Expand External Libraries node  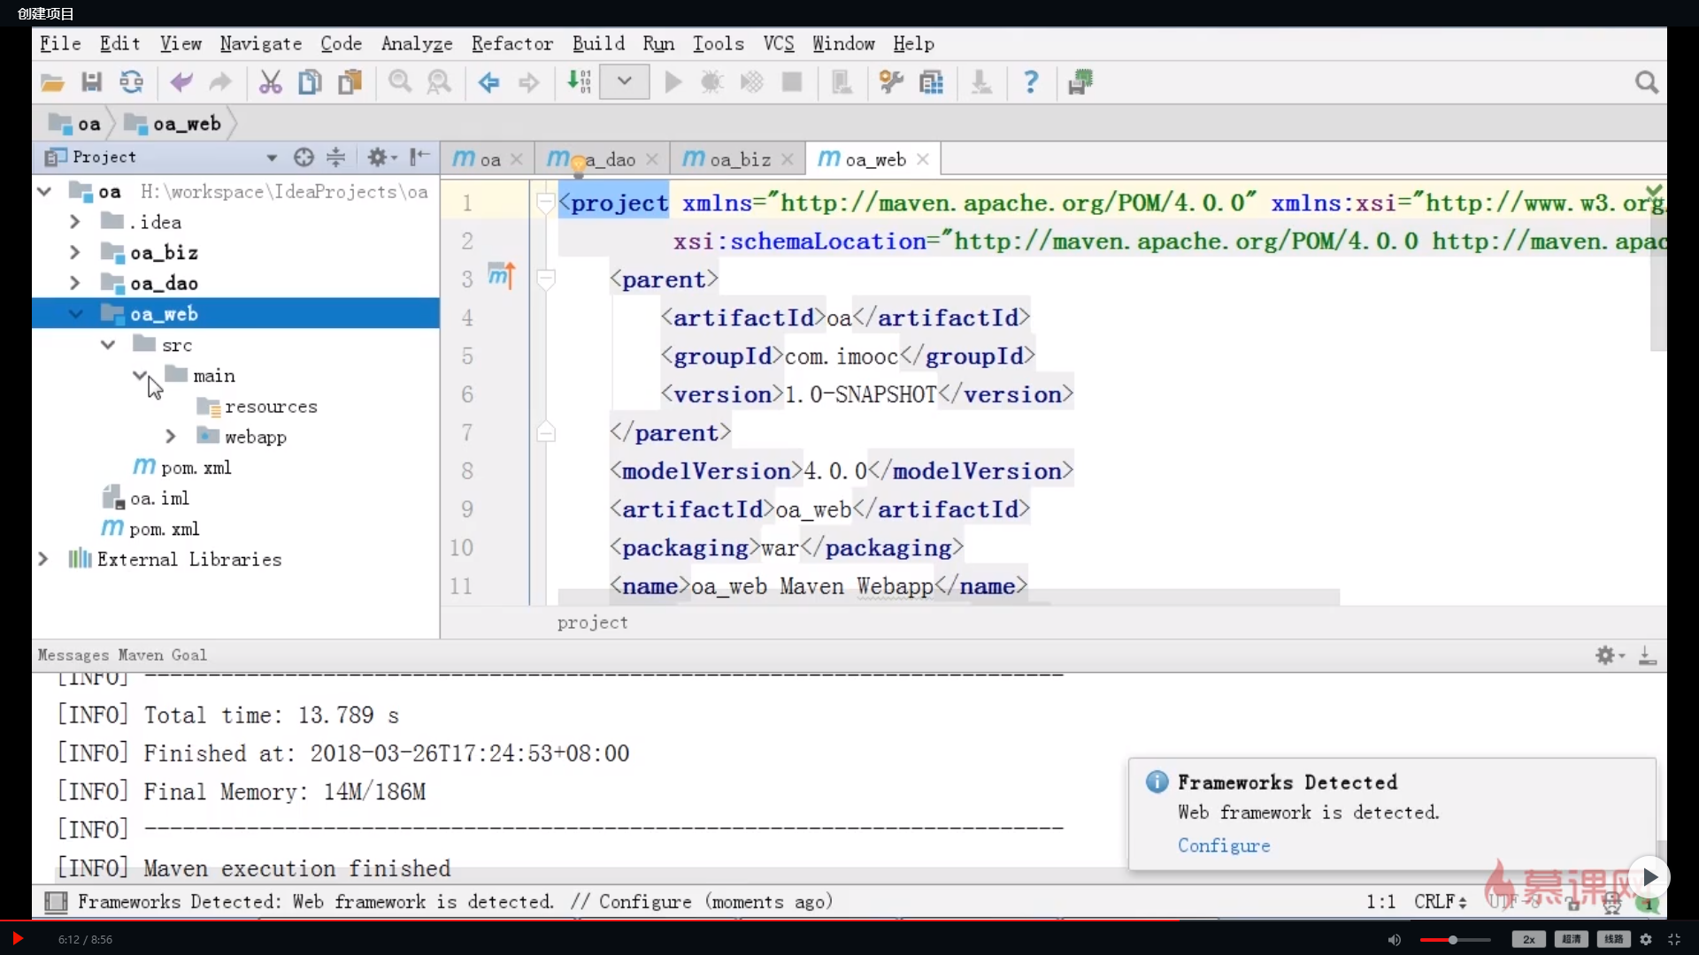tap(43, 559)
